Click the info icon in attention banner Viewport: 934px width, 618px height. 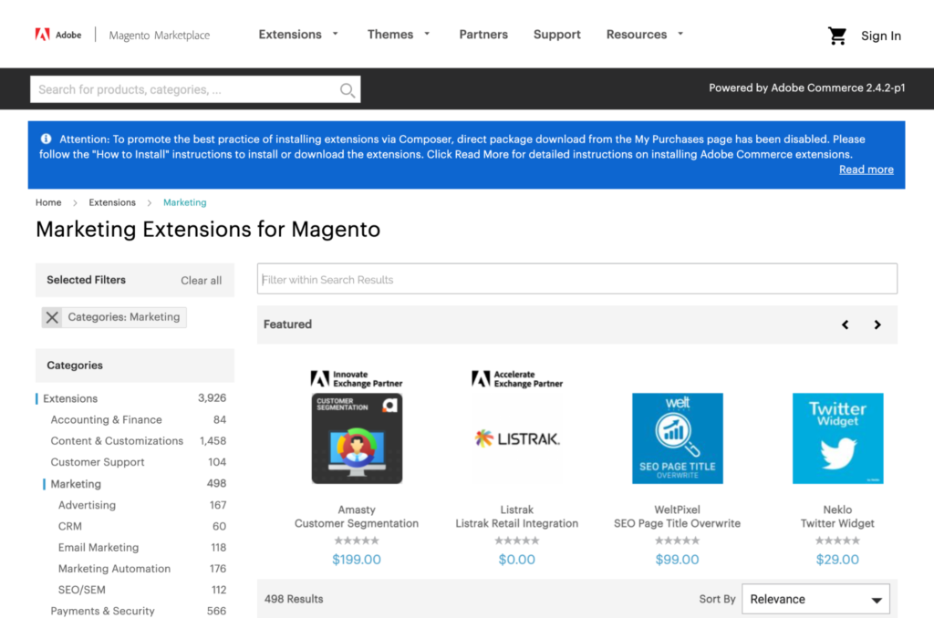pyautogui.click(x=46, y=139)
